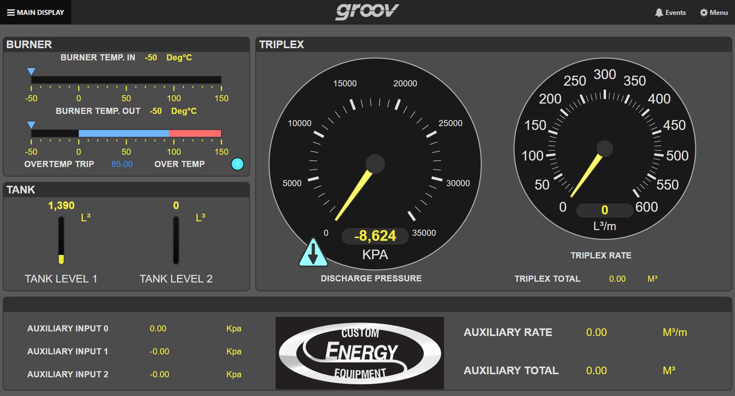735x396 pixels.
Task: Click the -8,624 KPA pressure readout
Action: [x=375, y=236]
